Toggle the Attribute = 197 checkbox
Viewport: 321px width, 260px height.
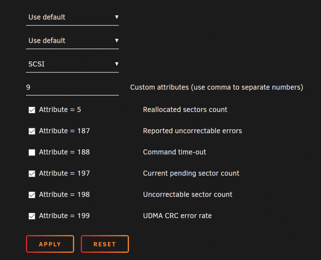coord(32,174)
